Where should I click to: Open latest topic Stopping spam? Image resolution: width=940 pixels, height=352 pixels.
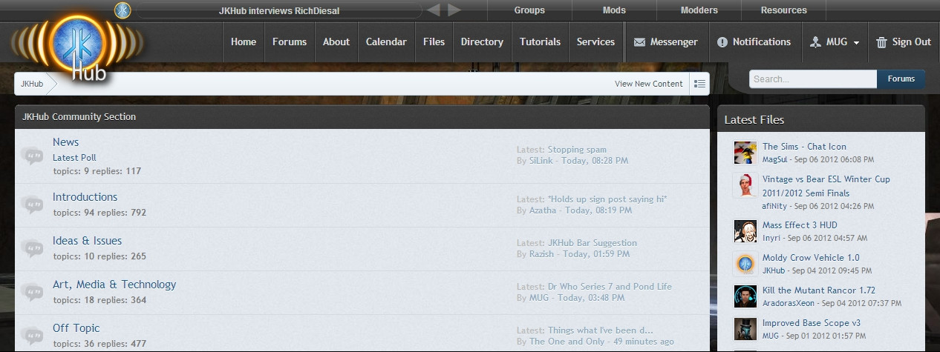click(577, 150)
